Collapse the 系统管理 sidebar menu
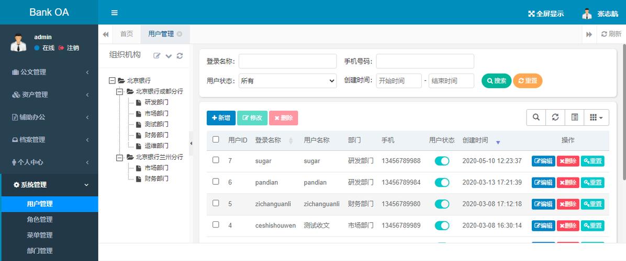 click(49, 185)
